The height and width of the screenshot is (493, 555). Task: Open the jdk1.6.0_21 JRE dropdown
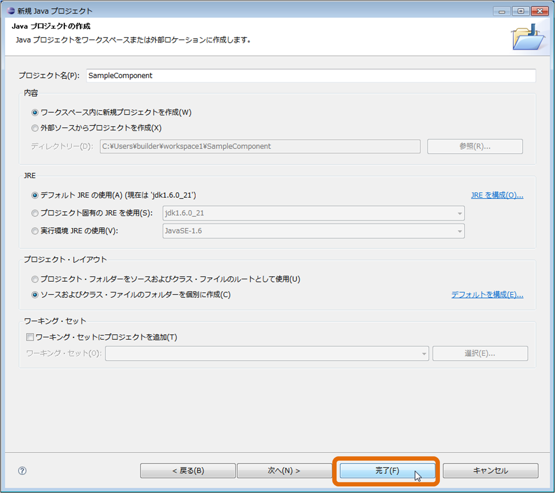click(x=313, y=213)
